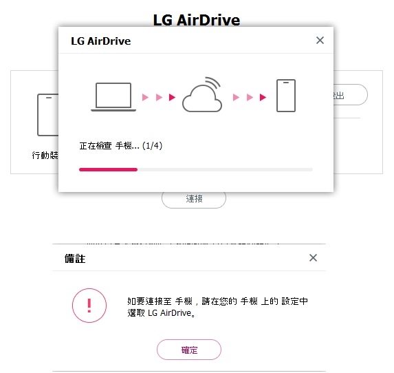Click the LG AirDrive dialog title

101,41
